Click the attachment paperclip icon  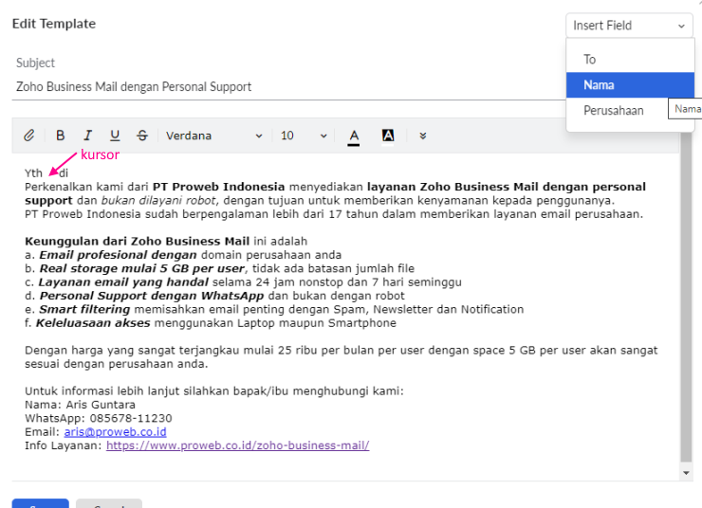pyautogui.click(x=29, y=135)
